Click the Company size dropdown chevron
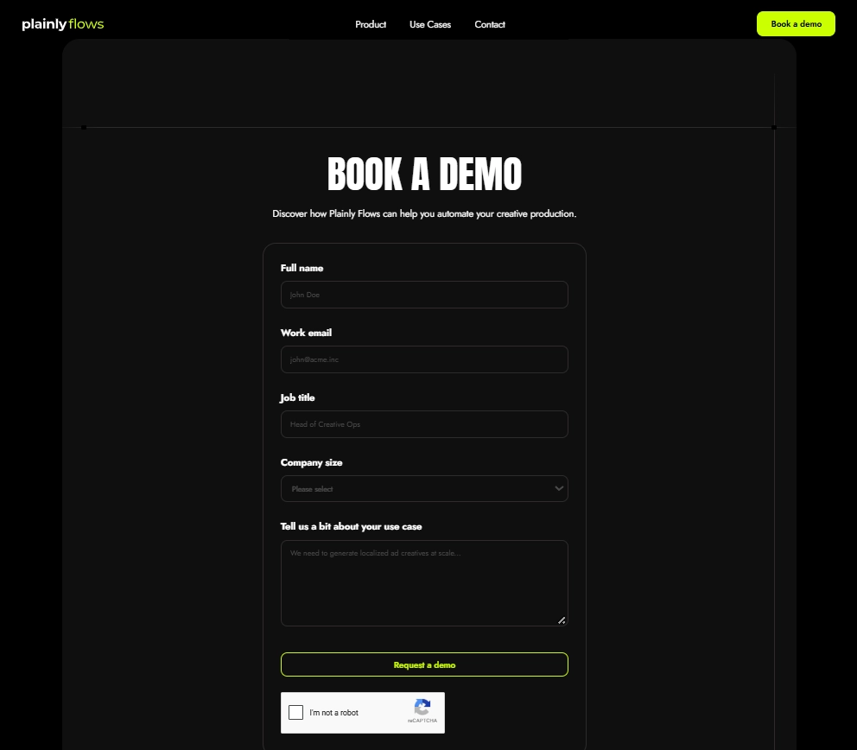Image resolution: width=857 pixels, height=750 pixels. click(x=559, y=488)
